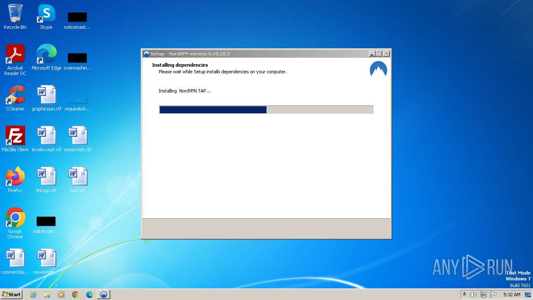533x300 pixels.
Task: Click 'Installing NordVPN TAP...' status text
Action: [x=184, y=91]
